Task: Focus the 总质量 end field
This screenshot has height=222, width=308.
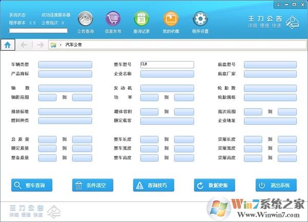Action: (82, 139)
